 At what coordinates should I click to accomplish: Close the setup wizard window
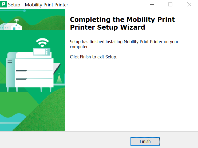coord(189,5)
